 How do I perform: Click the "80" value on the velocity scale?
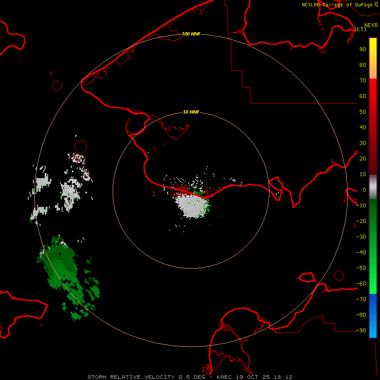[x=363, y=65]
